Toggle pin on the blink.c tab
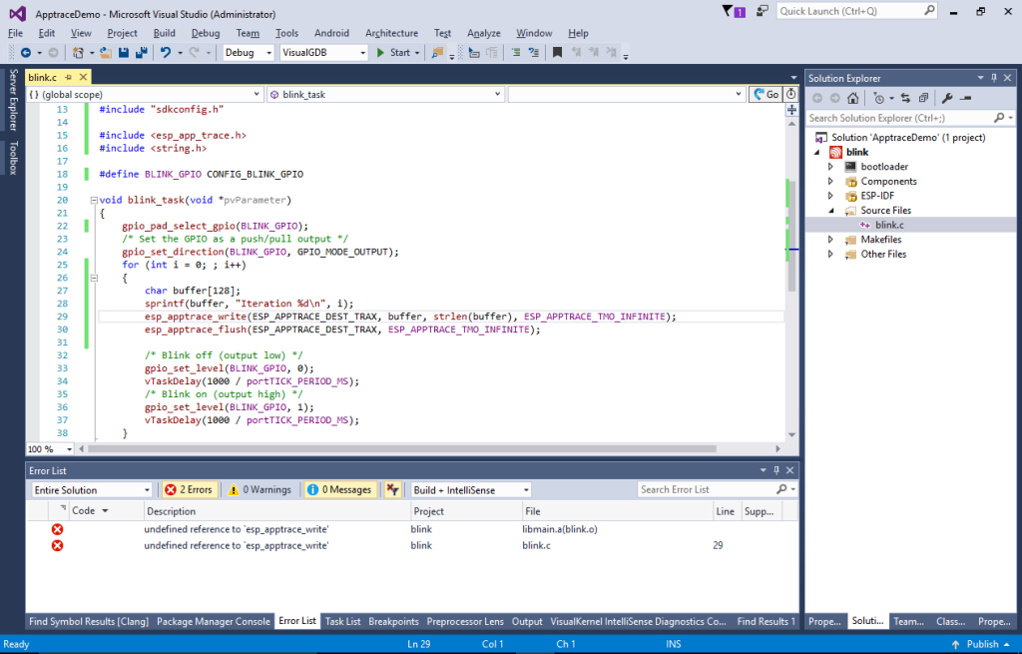Viewport: 1022px width, 654px height. 69,77
